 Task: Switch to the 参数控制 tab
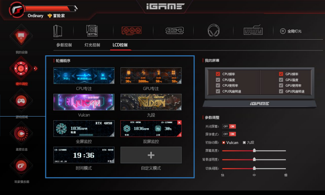64,45
